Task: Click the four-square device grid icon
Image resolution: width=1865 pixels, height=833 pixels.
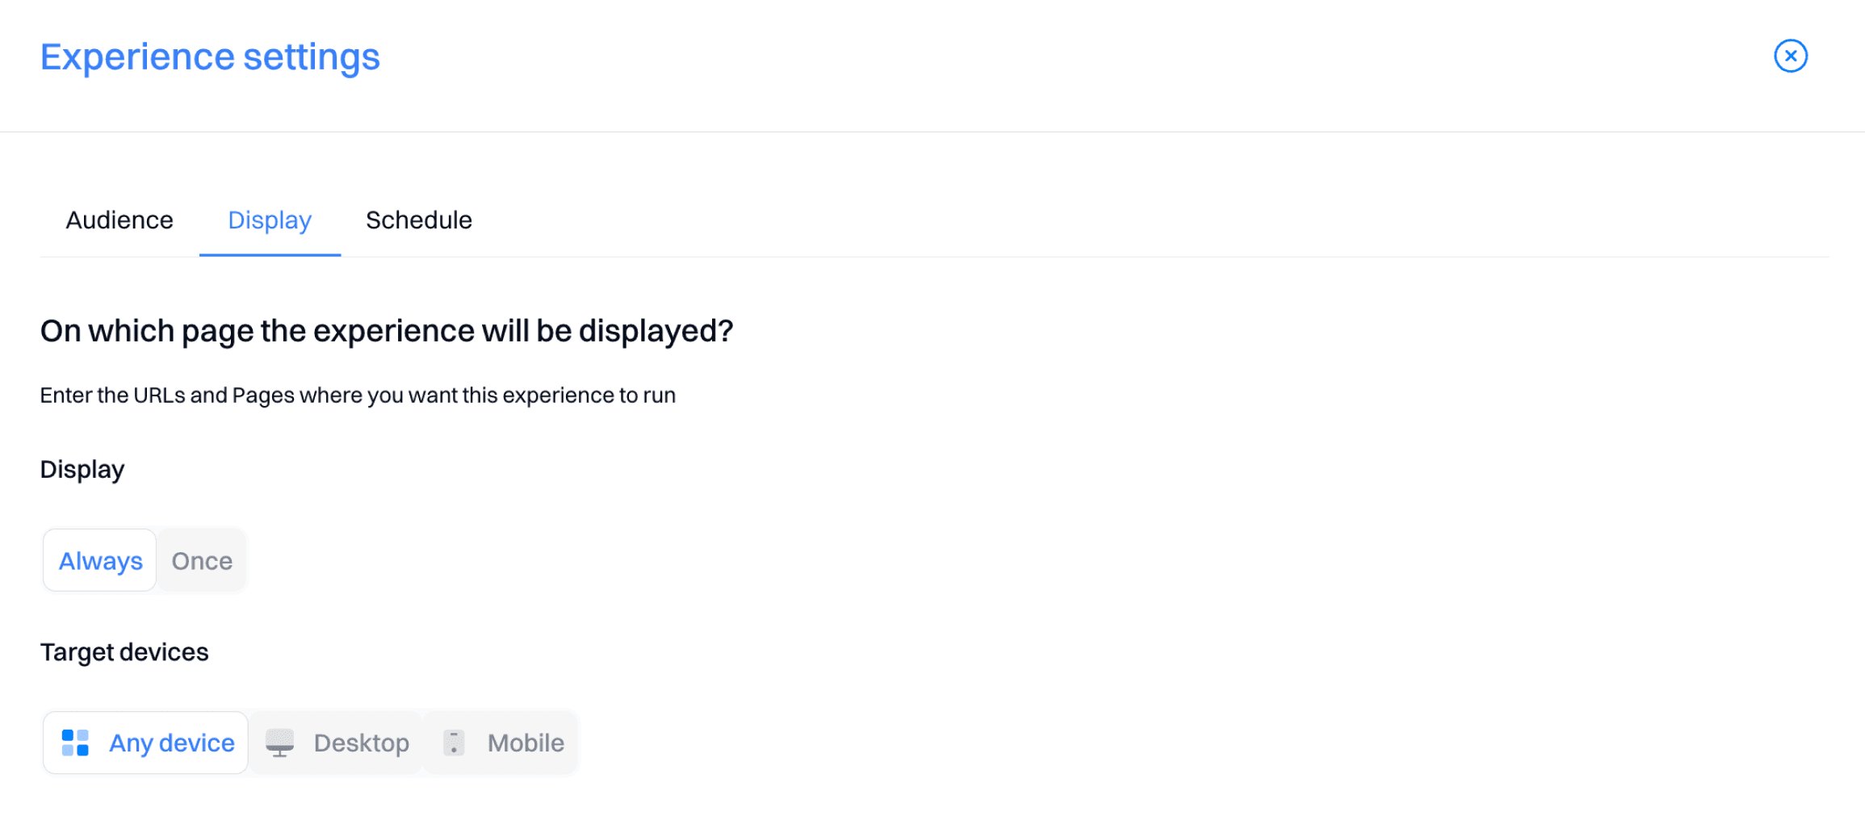Action: (75, 743)
